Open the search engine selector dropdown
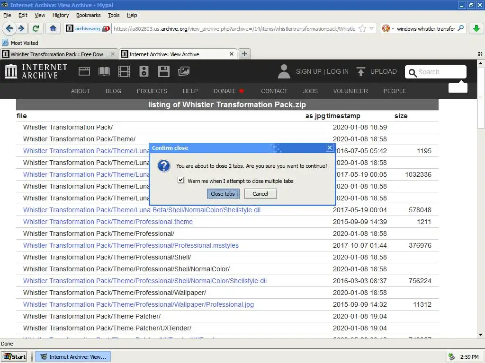Screen dimensions: 485x363 pyautogui.click(x=388, y=29)
